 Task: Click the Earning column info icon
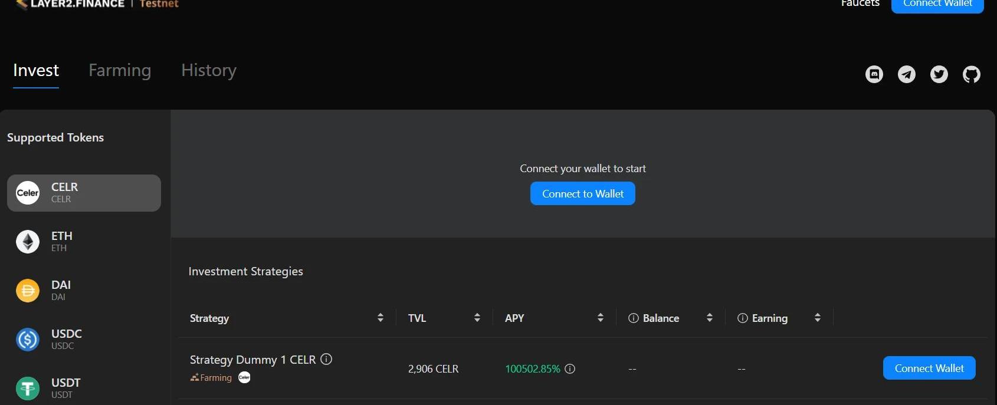[x=743, y=318]
